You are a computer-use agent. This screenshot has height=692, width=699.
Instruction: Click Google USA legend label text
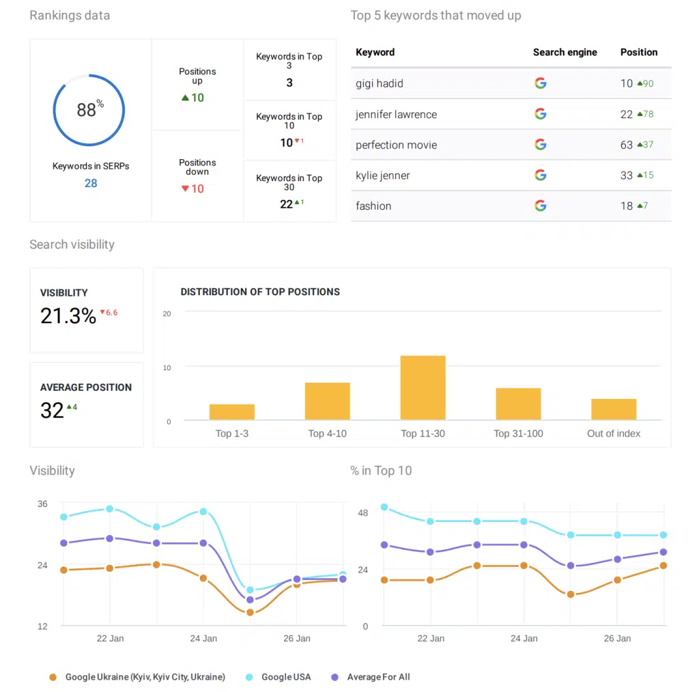point(286,677)
